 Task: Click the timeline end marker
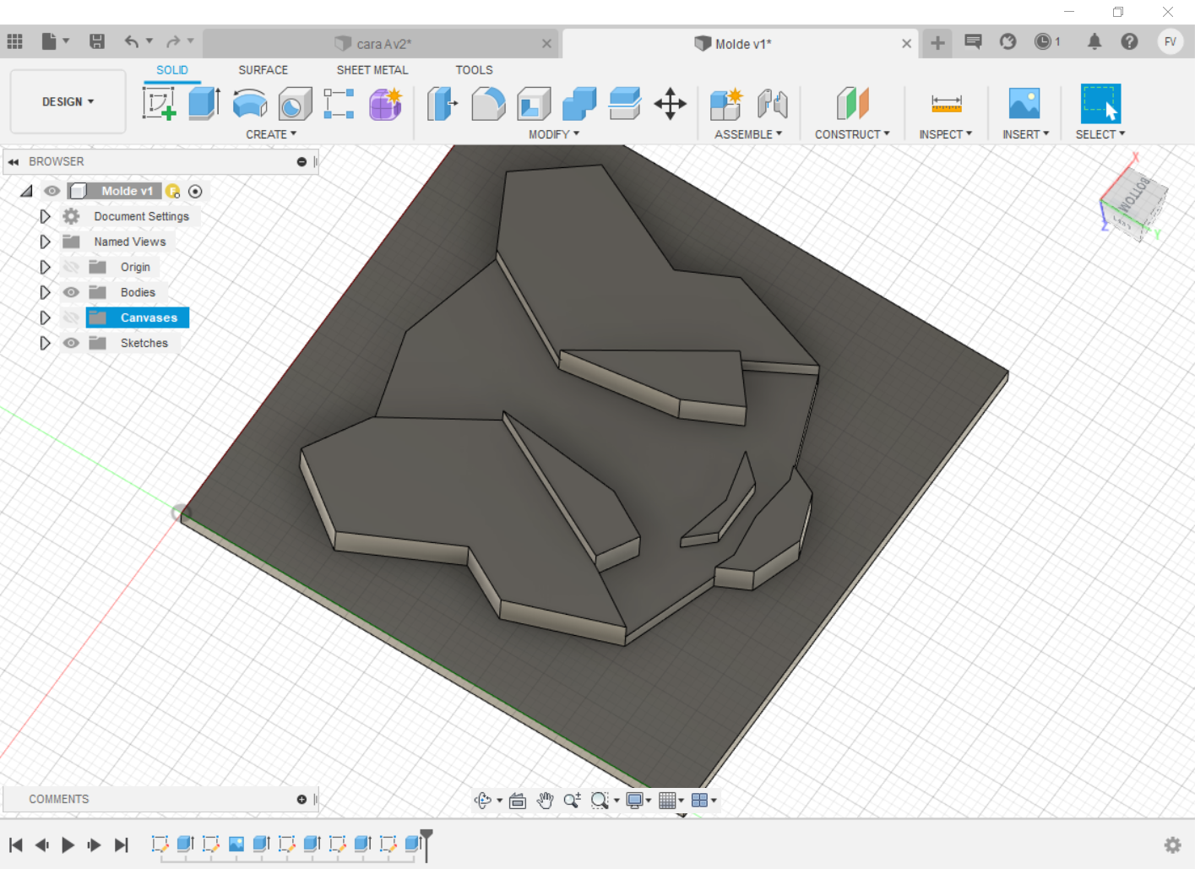tap(426, 838)
